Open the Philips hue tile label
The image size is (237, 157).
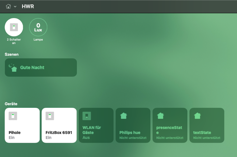(x=130, y=133)
